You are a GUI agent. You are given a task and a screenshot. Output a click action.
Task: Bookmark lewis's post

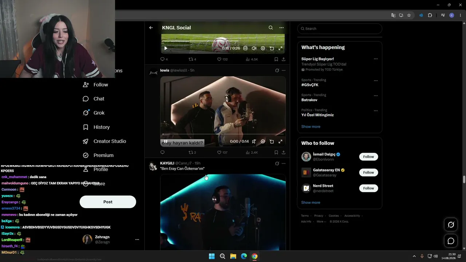[276, 152]
